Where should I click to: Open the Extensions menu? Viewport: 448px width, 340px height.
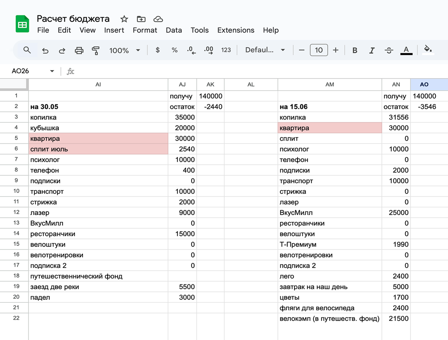[x=236, y=30]
